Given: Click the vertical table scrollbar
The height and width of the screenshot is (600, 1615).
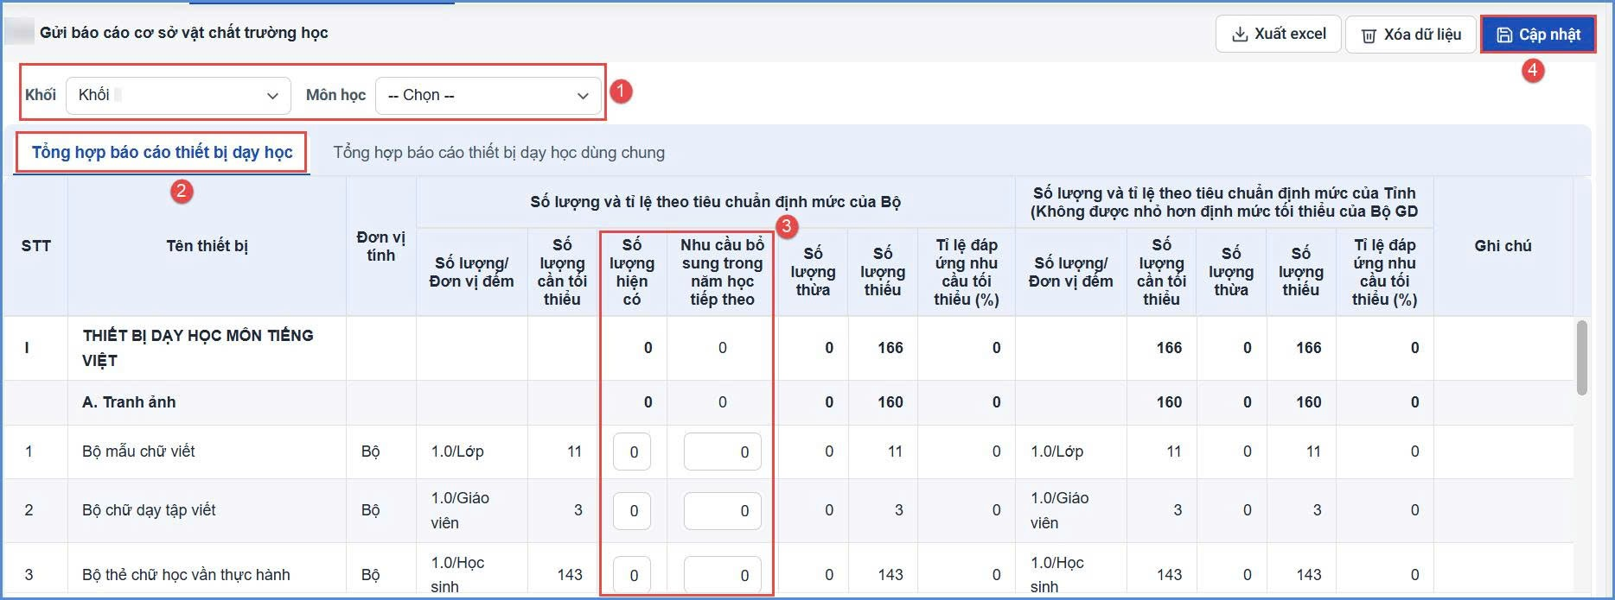Looking at the screenshot, I should [1581, 357].
